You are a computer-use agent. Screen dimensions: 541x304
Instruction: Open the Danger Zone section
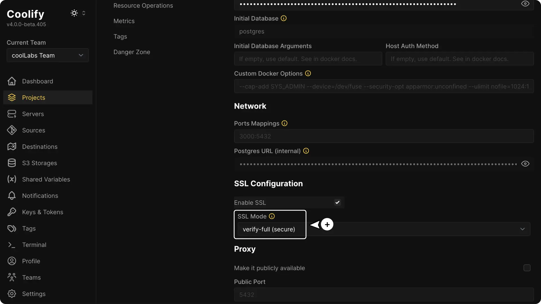tap(132, 52)
